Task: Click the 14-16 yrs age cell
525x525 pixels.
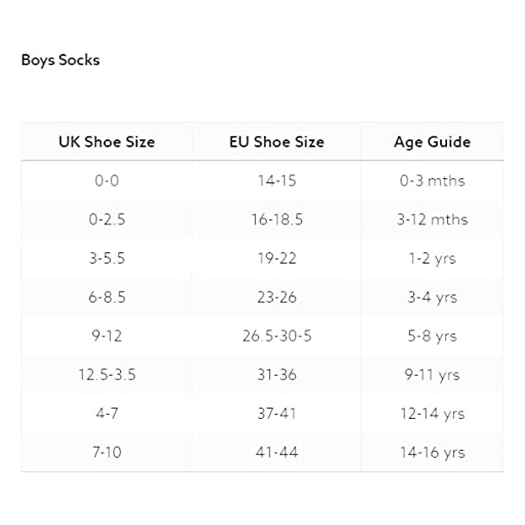Action: pos(432,453)
